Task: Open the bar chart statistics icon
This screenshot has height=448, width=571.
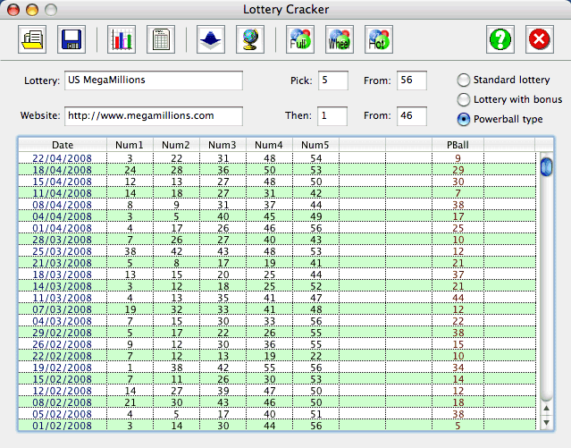Action: pos(122,39)
